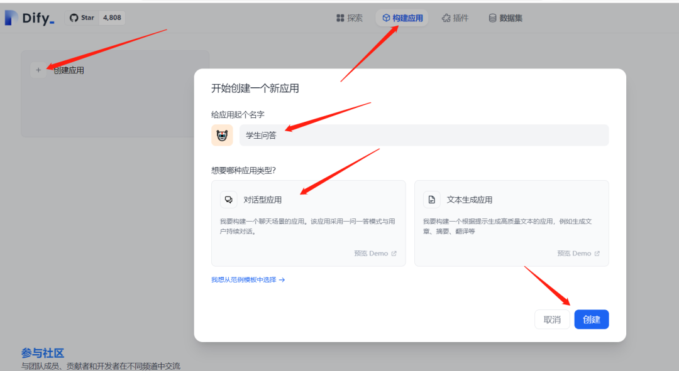Open the 插件 tab
Screen dimensions: 679x371
coord(455,18)
